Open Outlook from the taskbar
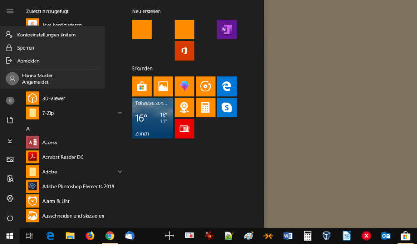The image size is (417, 244). (x=386, y=236)
